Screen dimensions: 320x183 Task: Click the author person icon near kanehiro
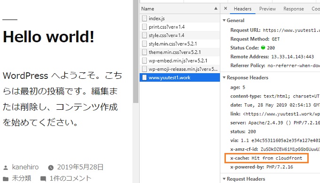(x=6, y=168)
